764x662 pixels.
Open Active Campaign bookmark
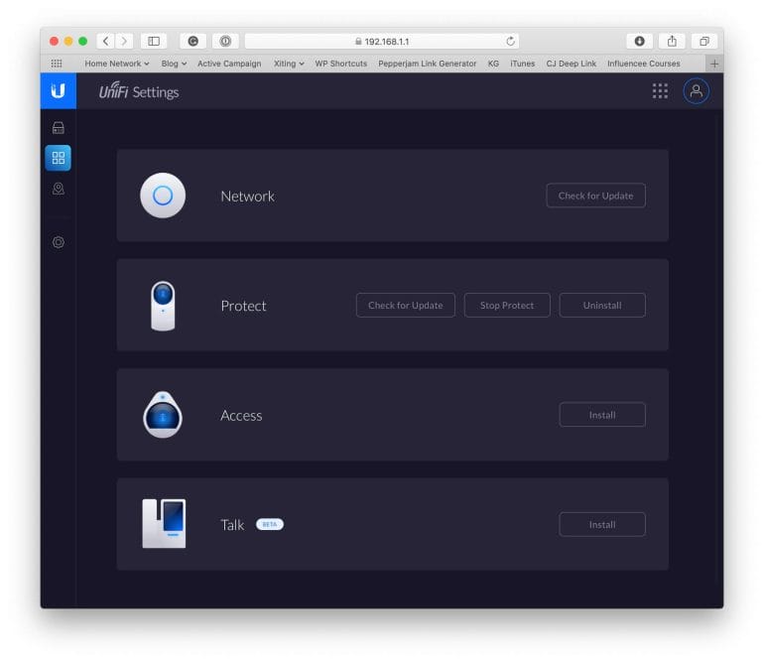[229, 64]
